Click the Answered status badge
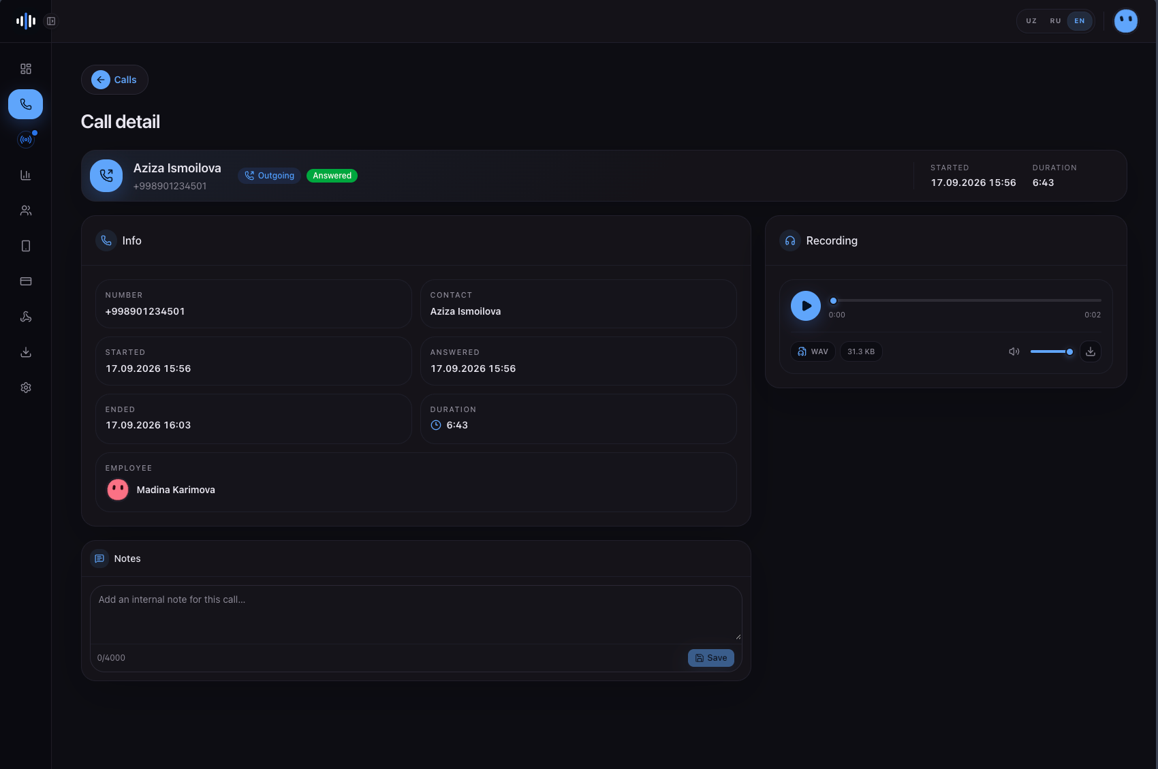This screenshot has width=1158, height=769. [332, 176]
